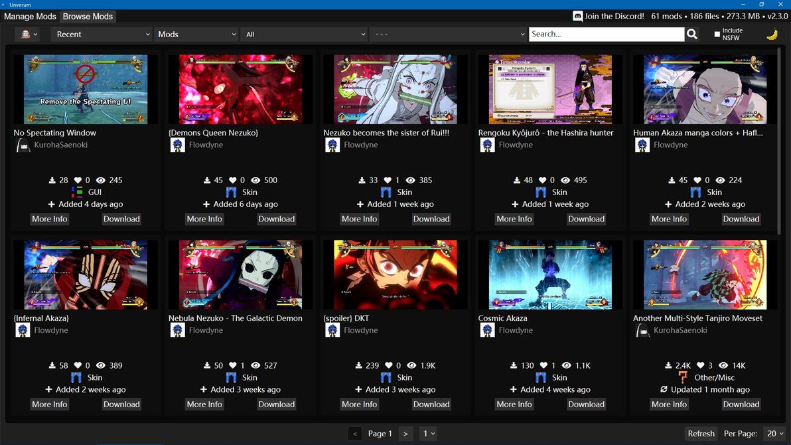Click More Info on Nebula Nezuko
The image size is (791, 445).
[204, 404]
